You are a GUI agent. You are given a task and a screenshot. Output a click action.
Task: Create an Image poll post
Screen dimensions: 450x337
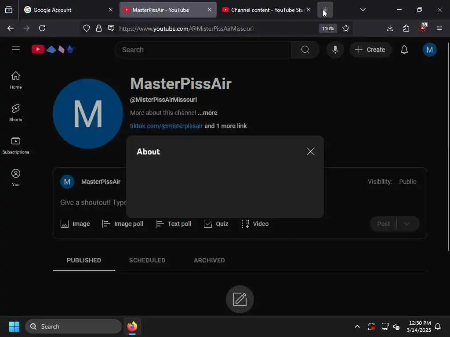[x=123, y=224]
